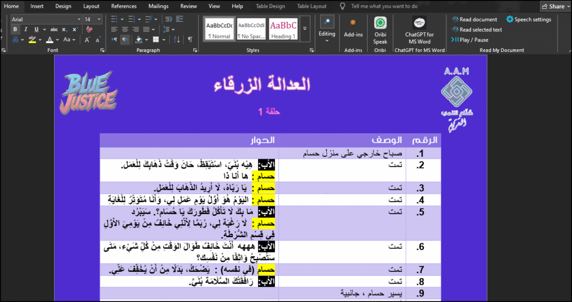Viewport: 572px width, 302px height.
Task: Toggle right-to-left text direction
Action: pos(125,40)
